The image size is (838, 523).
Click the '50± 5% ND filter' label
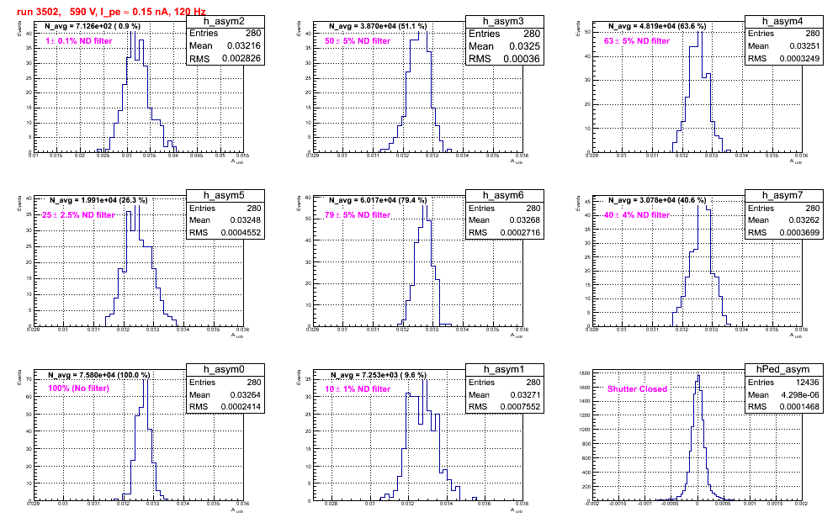pos(358,40)
